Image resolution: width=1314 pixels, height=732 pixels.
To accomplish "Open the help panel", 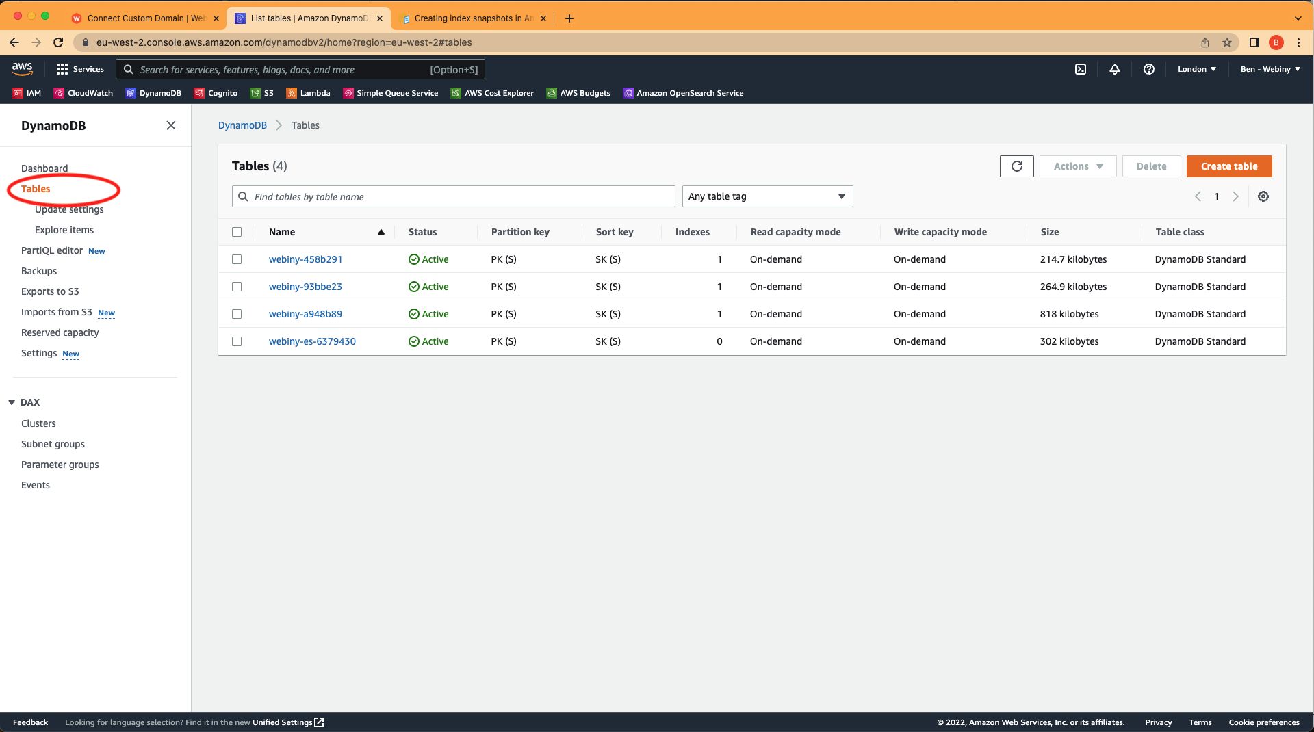I will [1149, 69].
